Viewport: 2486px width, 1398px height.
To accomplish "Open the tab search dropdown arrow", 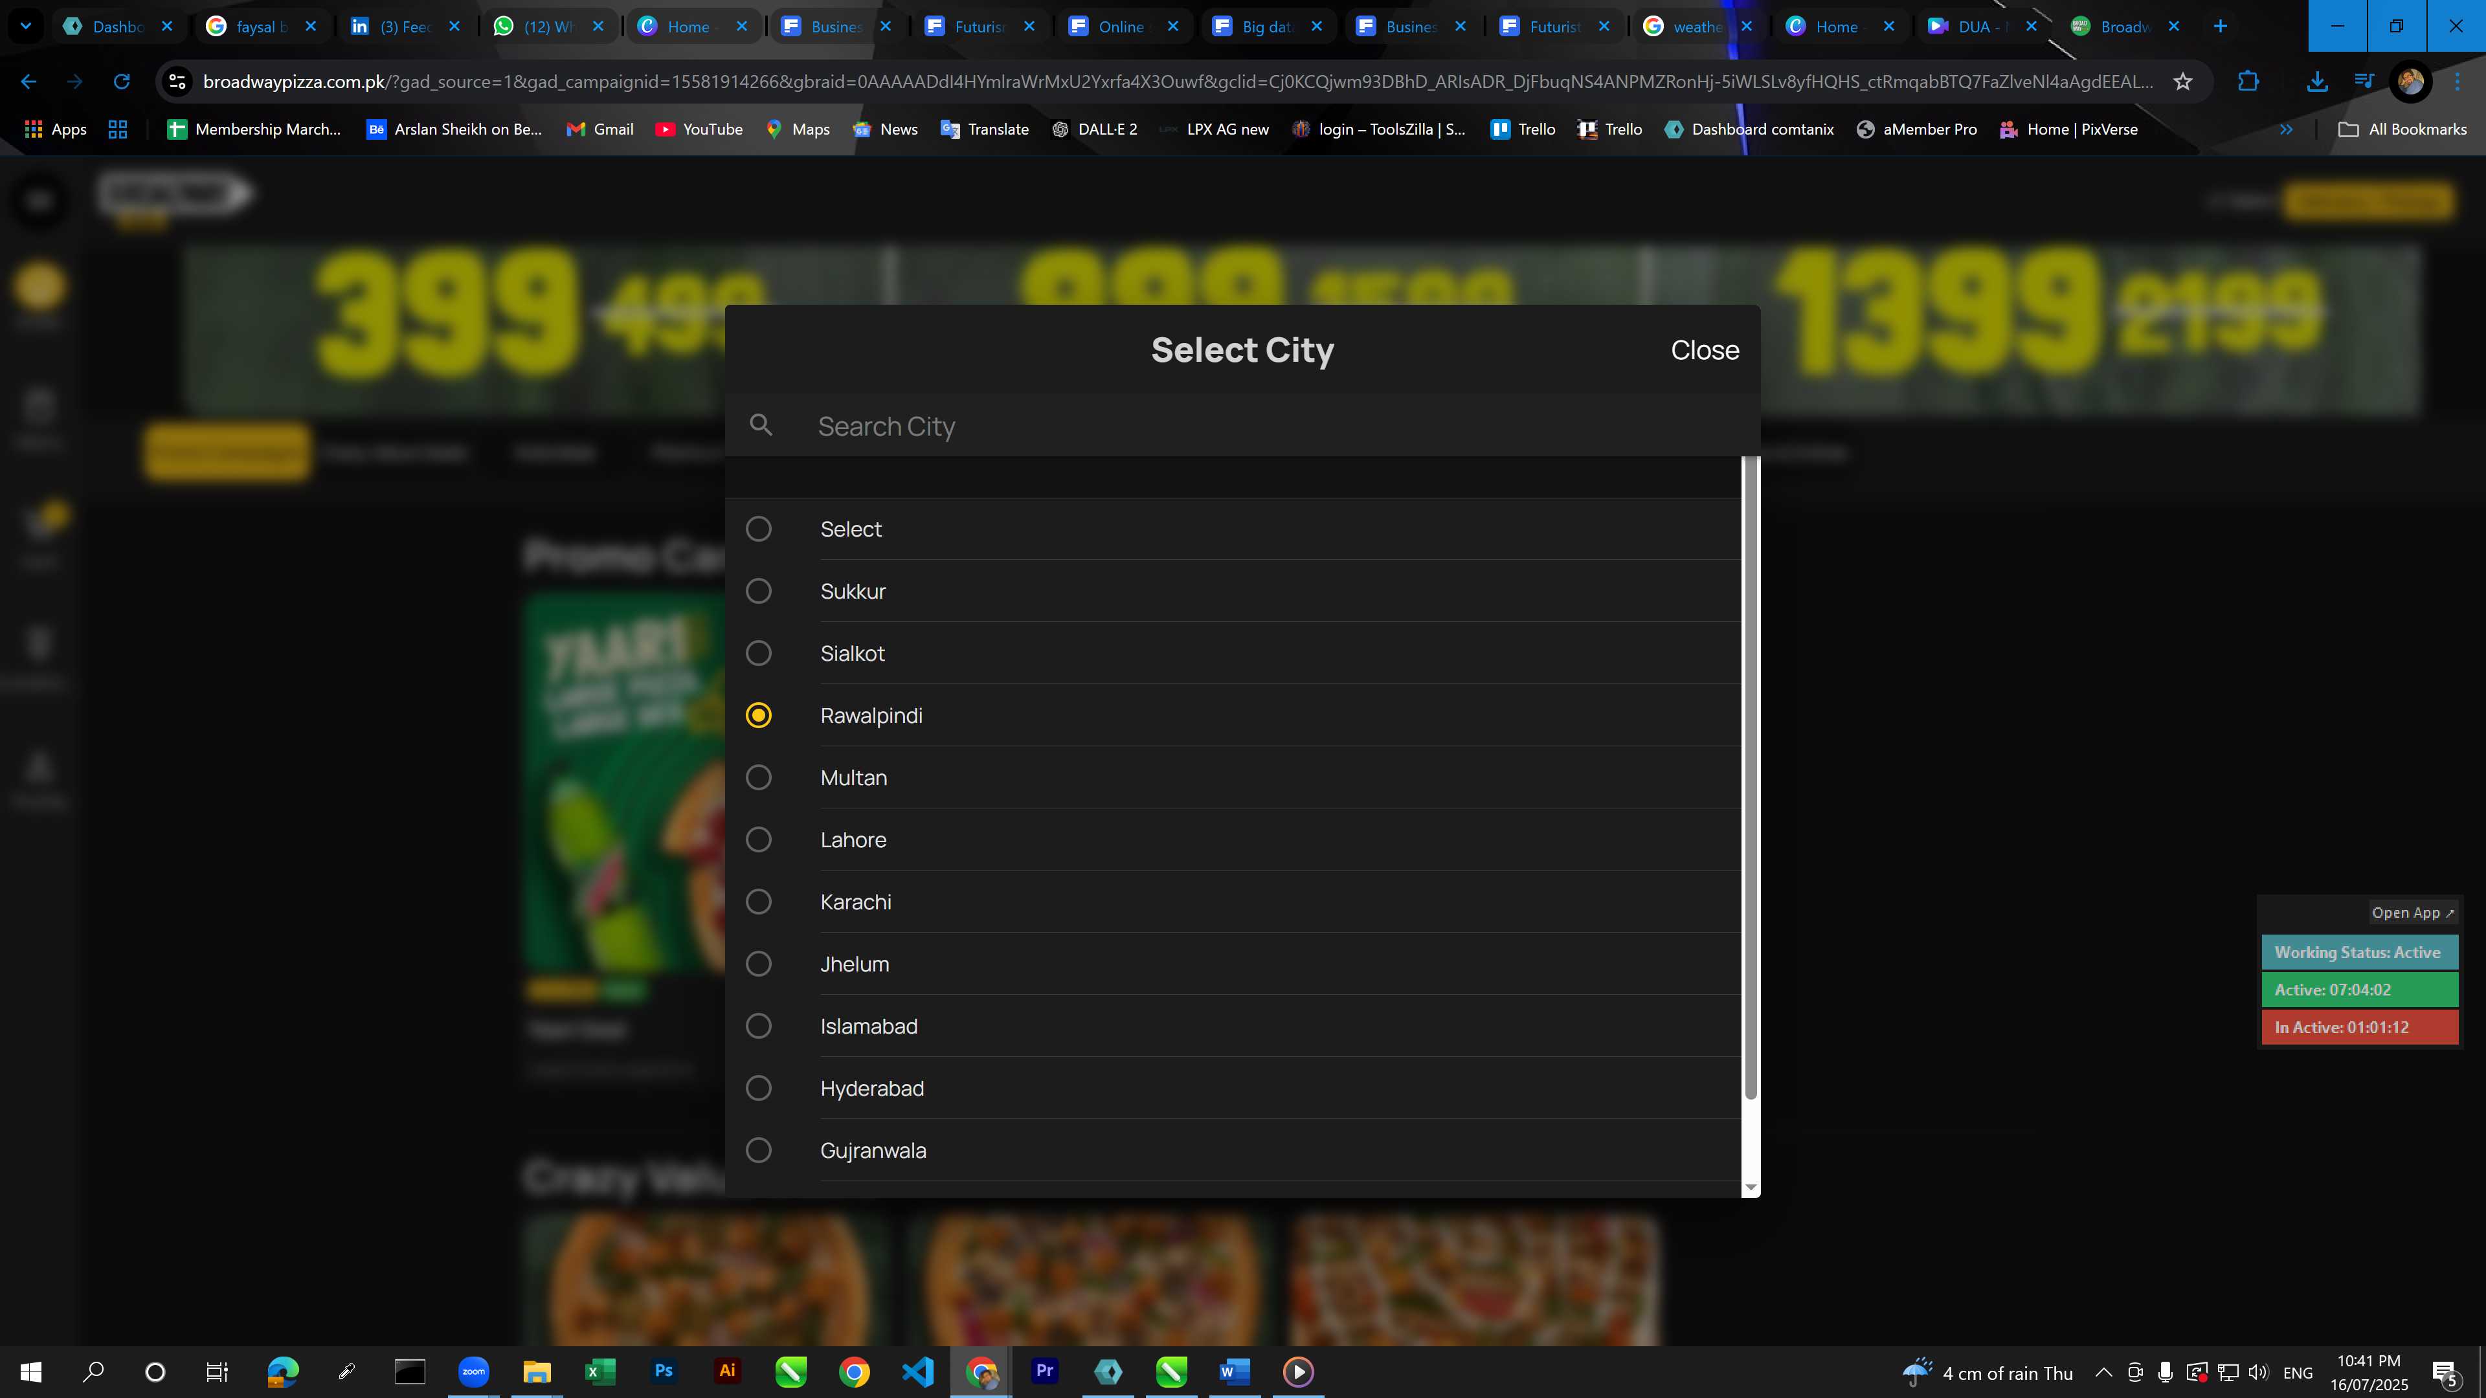I will click(x=26, y=26).
